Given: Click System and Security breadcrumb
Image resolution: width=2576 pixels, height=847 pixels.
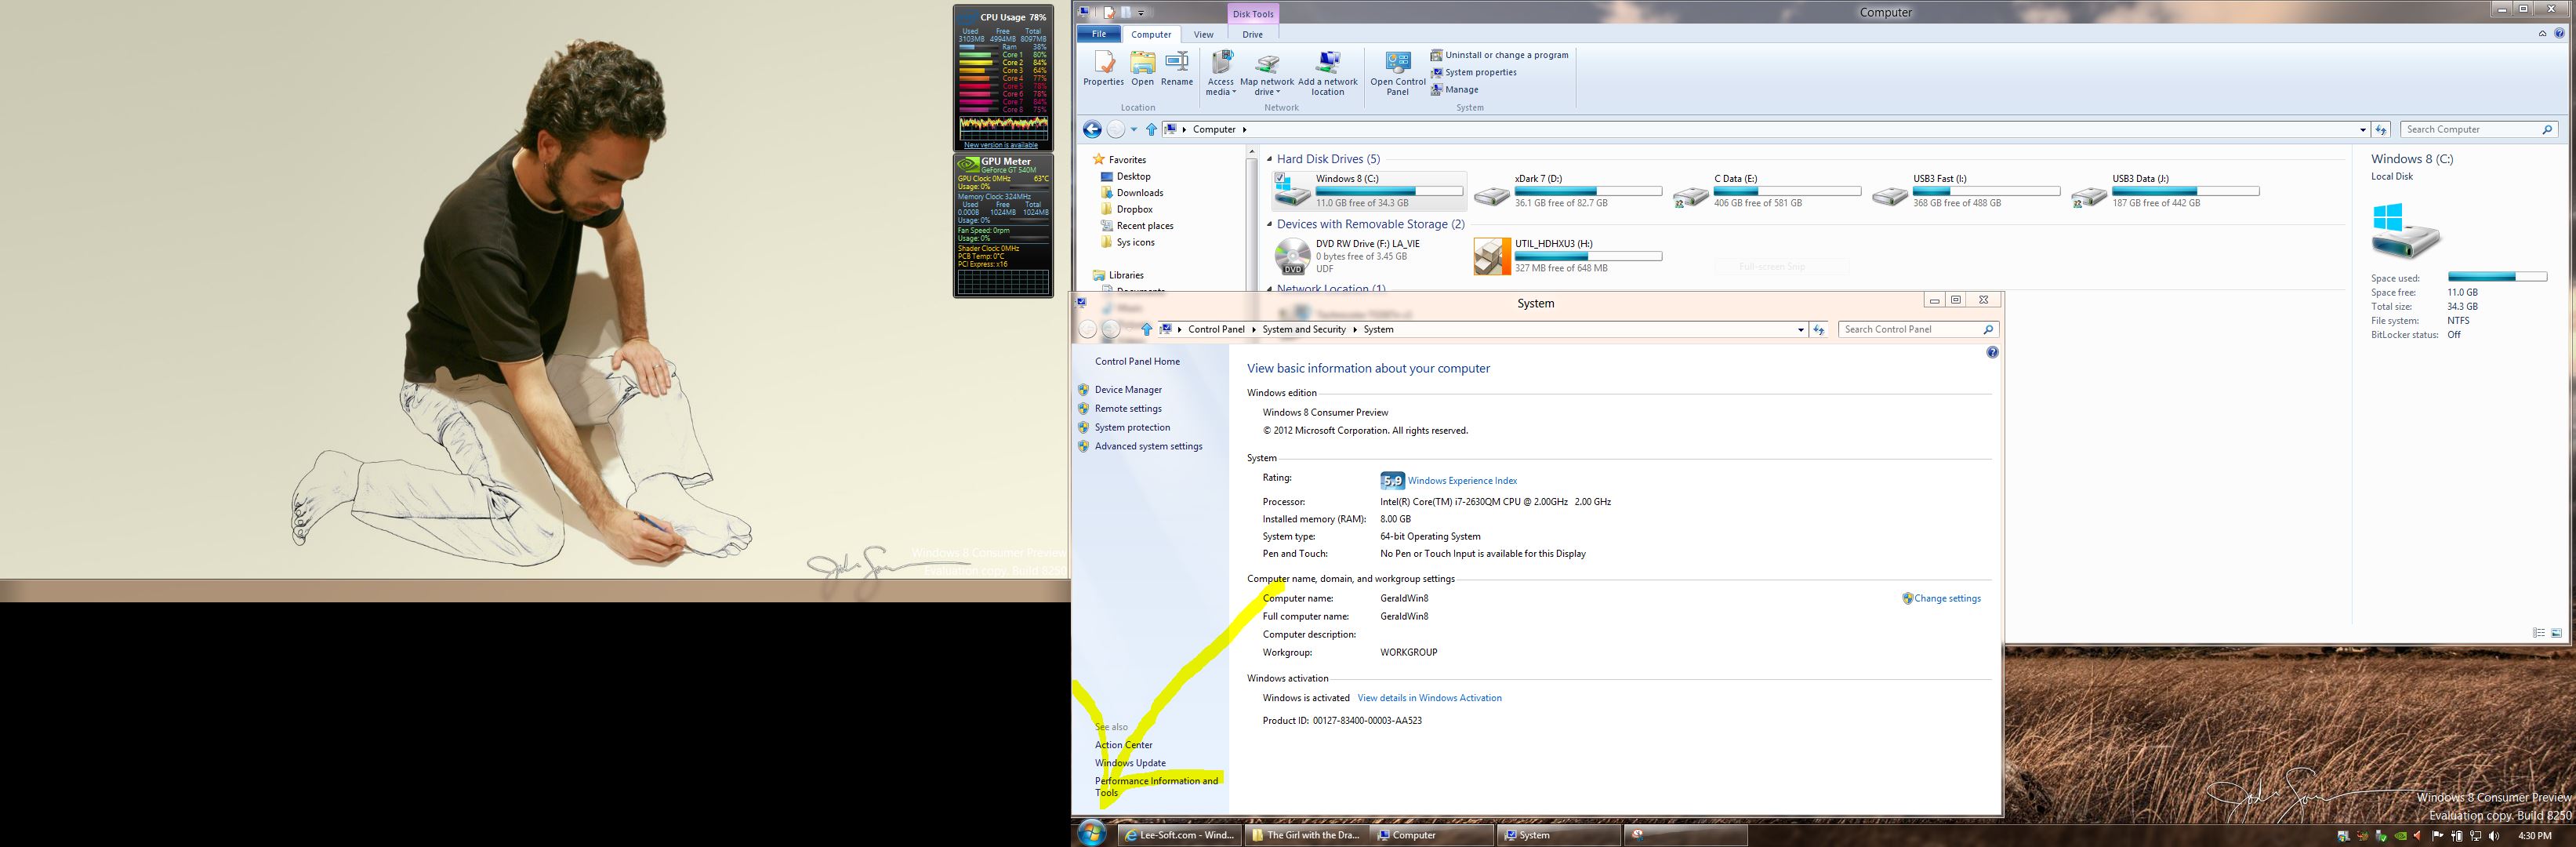Looking at the screenshot, I should [x=1304, y=329].
